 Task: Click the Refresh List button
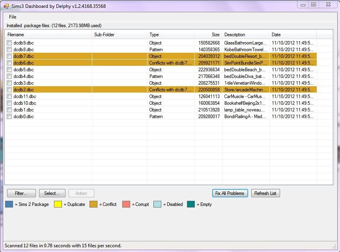click(x=265, y=193)
